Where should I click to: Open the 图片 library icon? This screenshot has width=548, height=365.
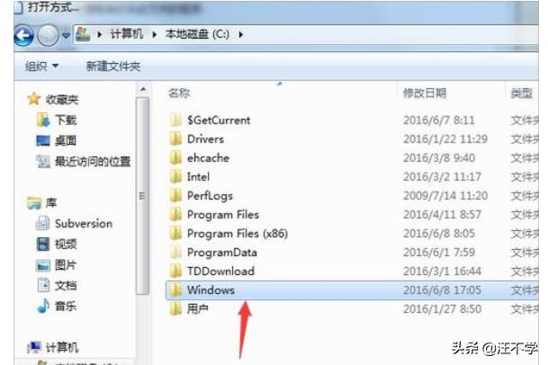coord(43,265)
